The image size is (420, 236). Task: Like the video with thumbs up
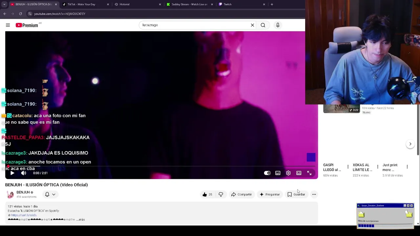coord(207,194)
